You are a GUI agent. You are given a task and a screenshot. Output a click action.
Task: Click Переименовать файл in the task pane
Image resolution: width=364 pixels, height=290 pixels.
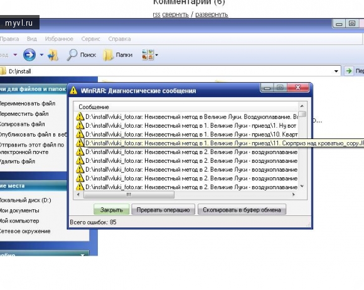click(x=27, y=103)
